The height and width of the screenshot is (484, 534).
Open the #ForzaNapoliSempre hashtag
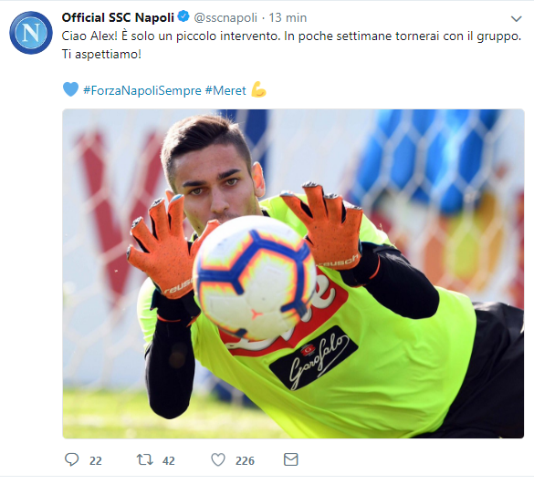coord(142,90)
